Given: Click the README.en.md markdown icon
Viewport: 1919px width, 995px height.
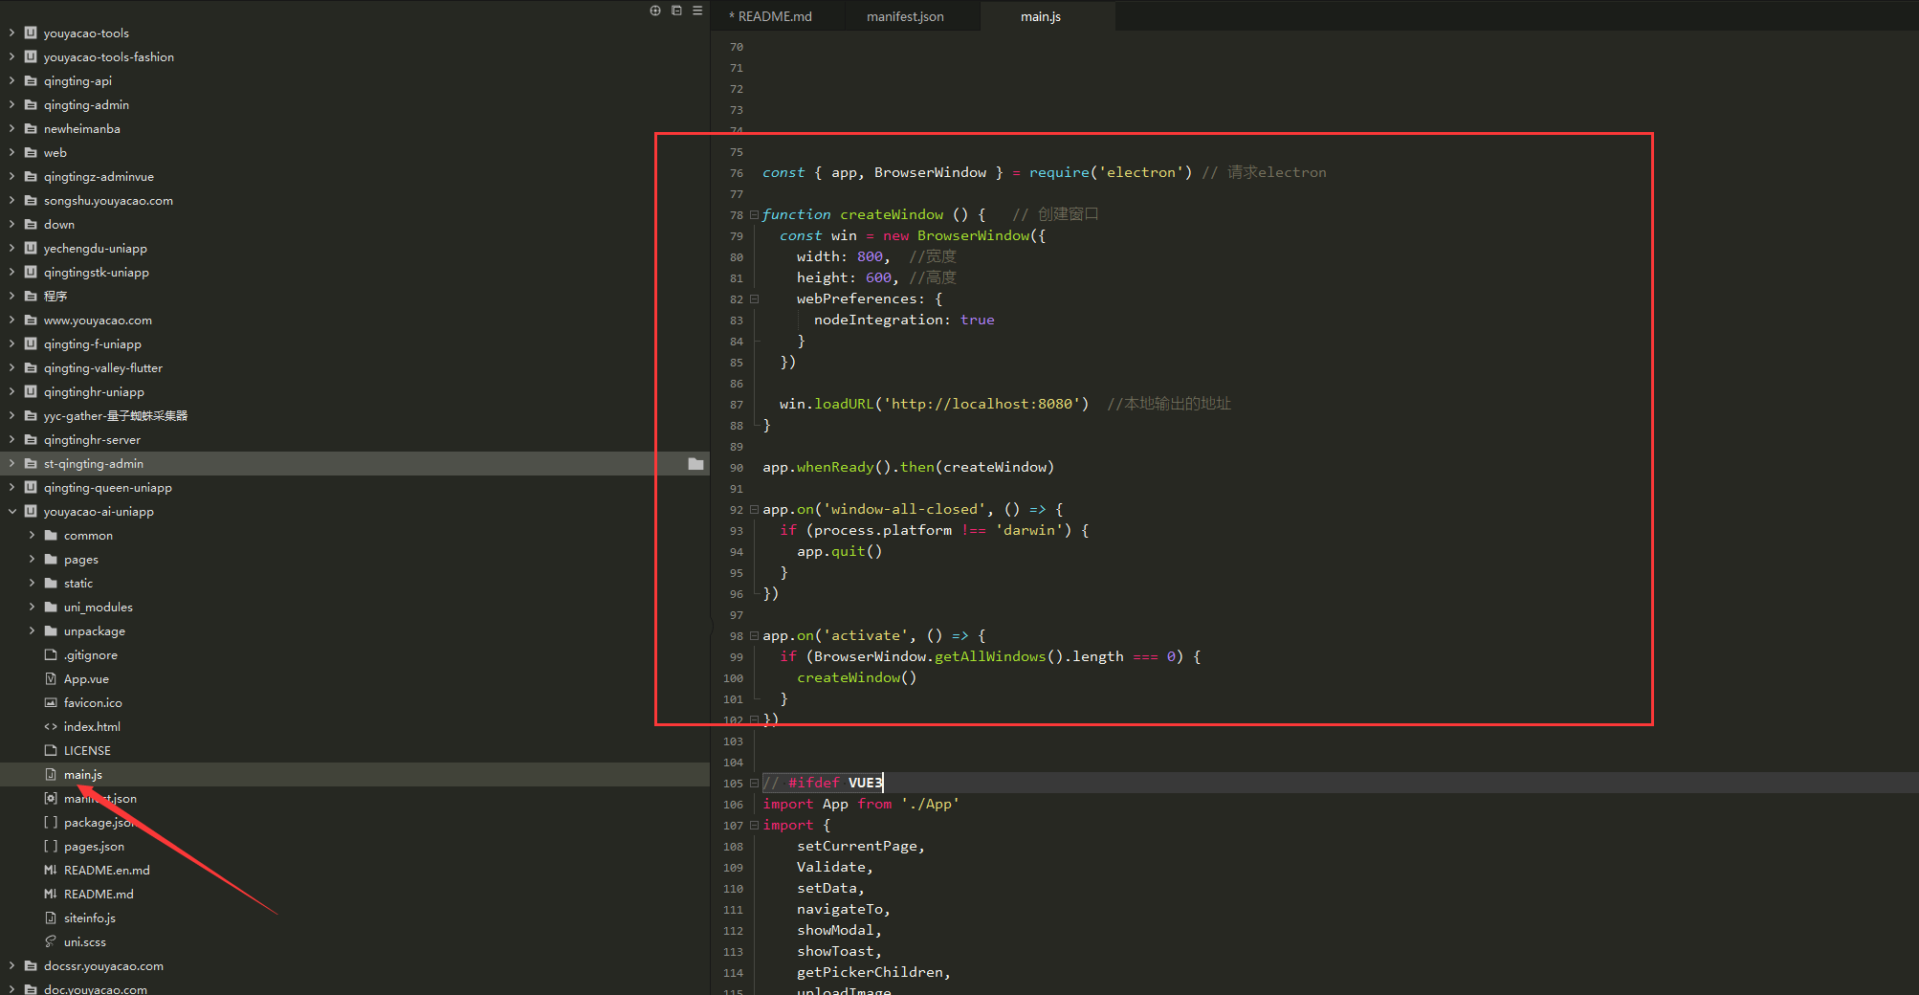Looking at the screenshot, I should (51, 870).
